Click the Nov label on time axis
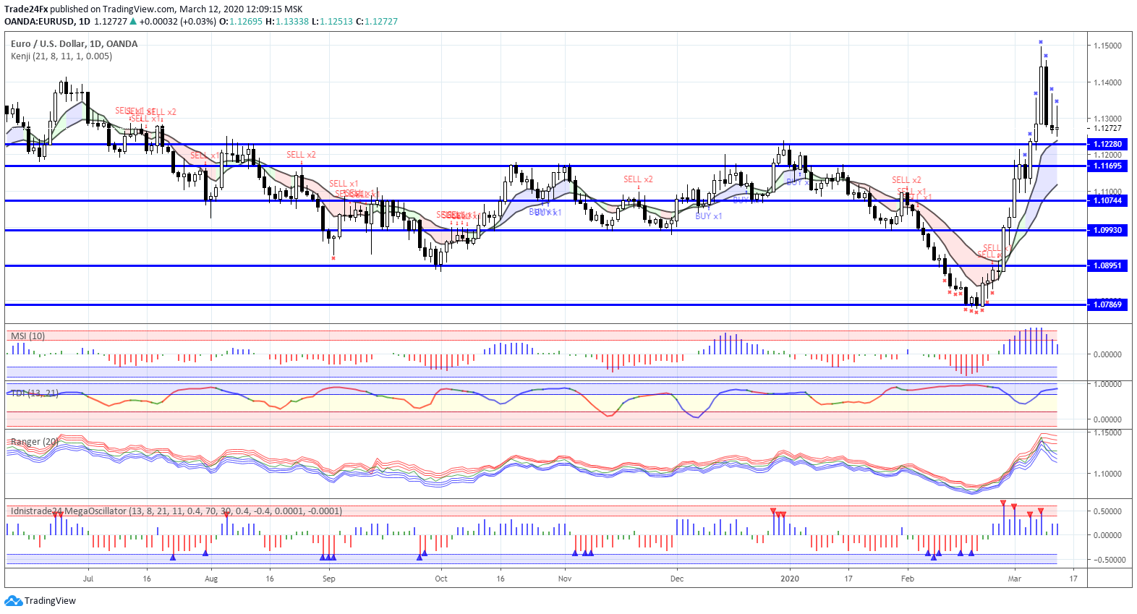1137x614 pixels. coord(565,579)
